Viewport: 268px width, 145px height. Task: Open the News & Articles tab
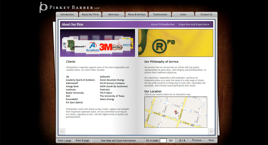coord(137,14)
